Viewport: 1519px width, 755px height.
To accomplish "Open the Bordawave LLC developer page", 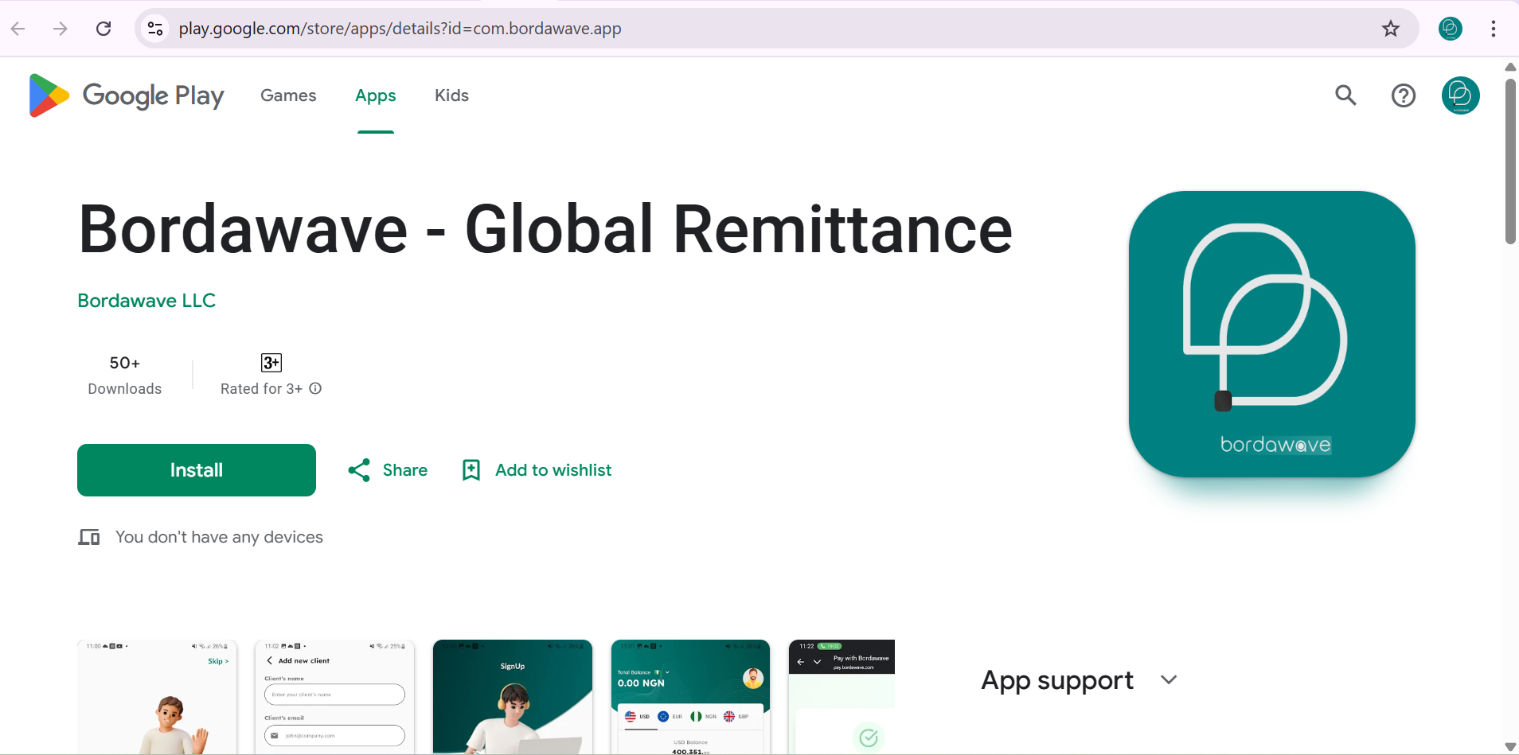I will coord(146,301).
